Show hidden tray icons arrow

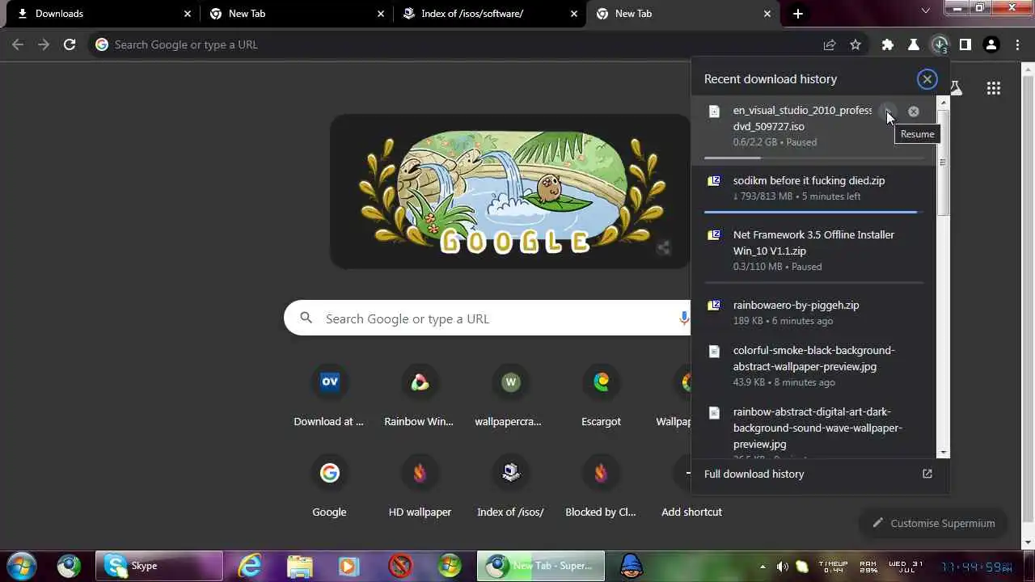[x=763, y=566]
